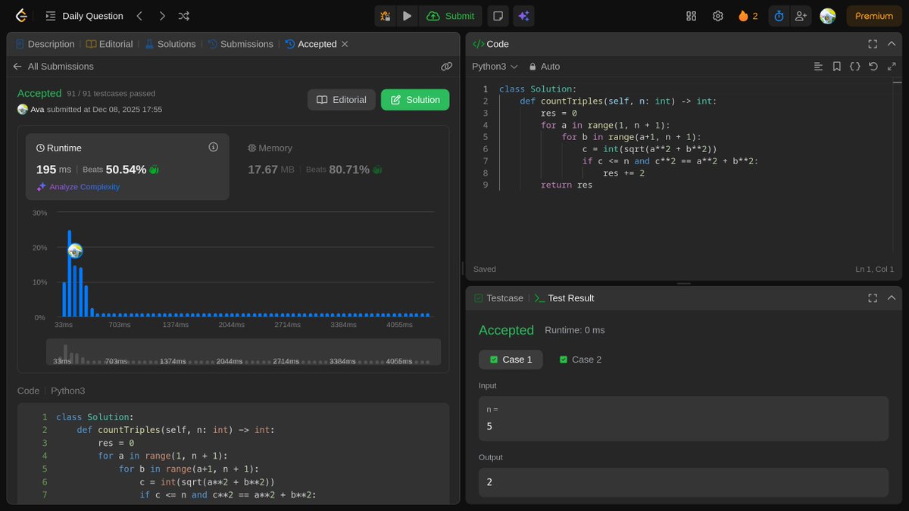Viewport: 909px width, 511px height.
Task: Click the Output value box
Action: coord(683,482)
